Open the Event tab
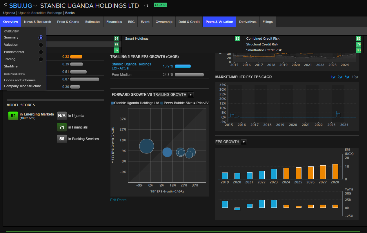Viewport: 367px width, 233px height. click(x=145, y=22)
